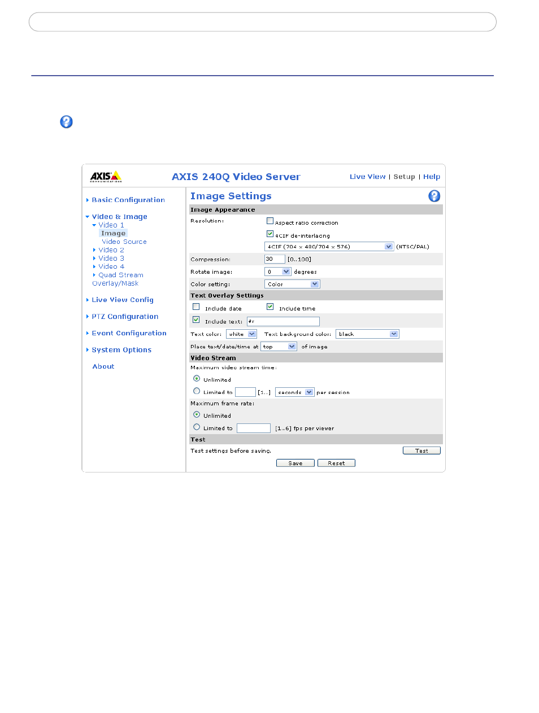
Task: Open the Color setting dropdown
Action: point(292,284)
